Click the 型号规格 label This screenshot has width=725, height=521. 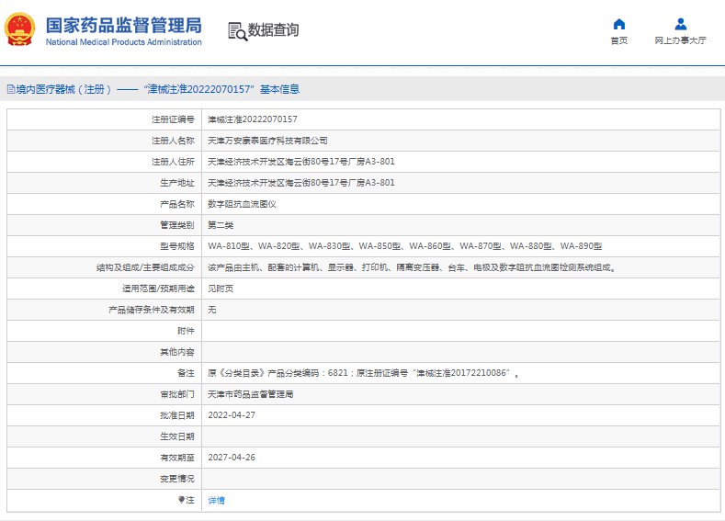[177, 246]
